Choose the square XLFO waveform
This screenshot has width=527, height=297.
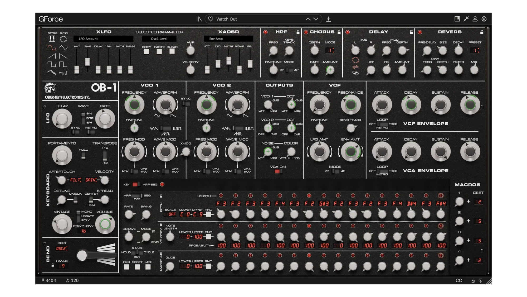52,64
